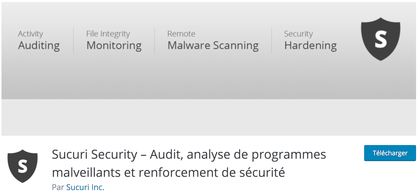Image resolution: width=419 pixels, height=194 pixels.
Task: Click the Par label next to the author
Action: (x=58, y=187)
